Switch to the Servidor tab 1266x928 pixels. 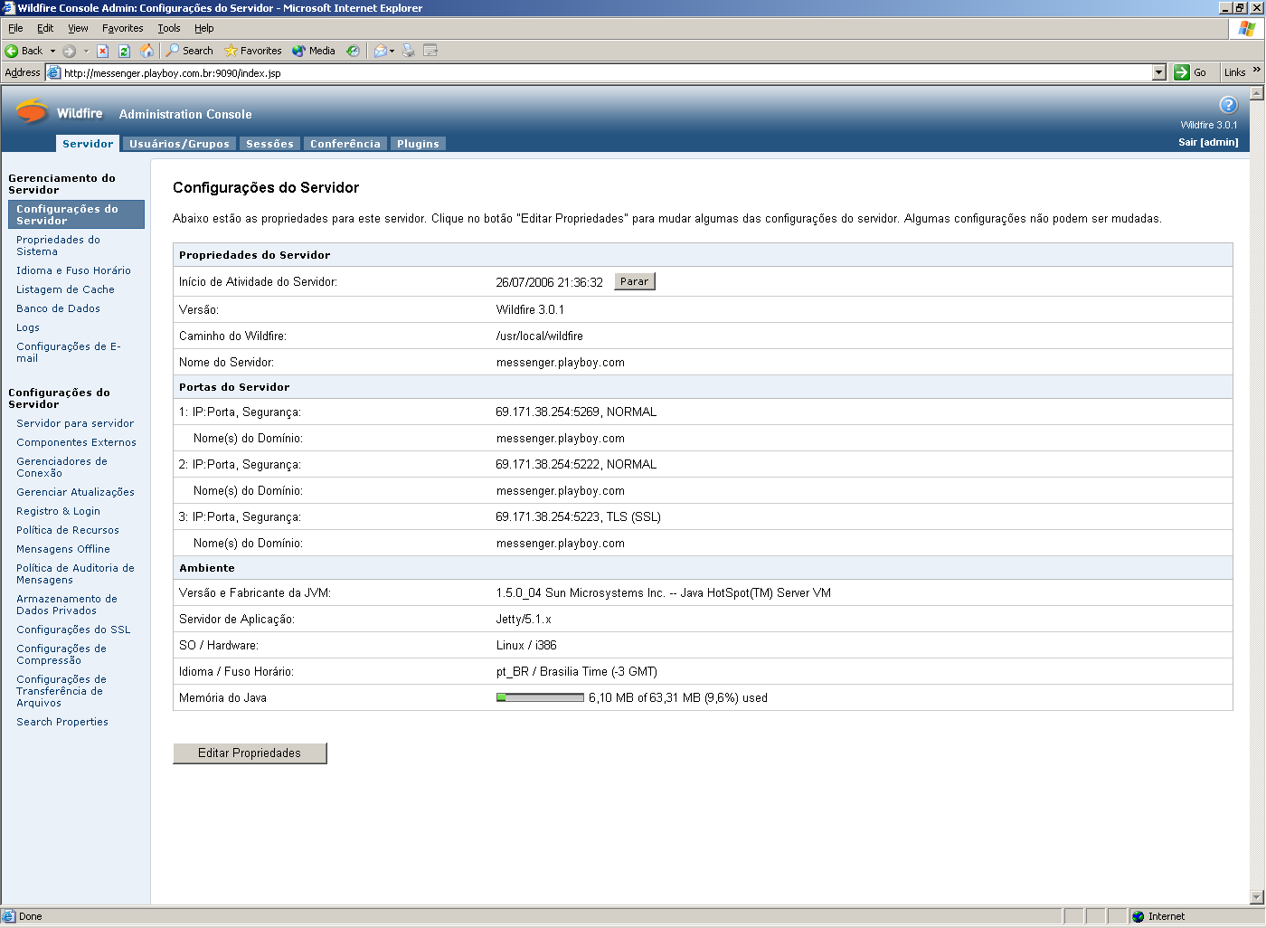(88, 144)
